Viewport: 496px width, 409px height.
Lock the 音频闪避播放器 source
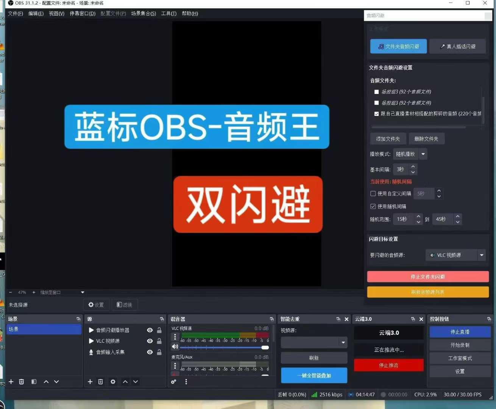(159, 330)
